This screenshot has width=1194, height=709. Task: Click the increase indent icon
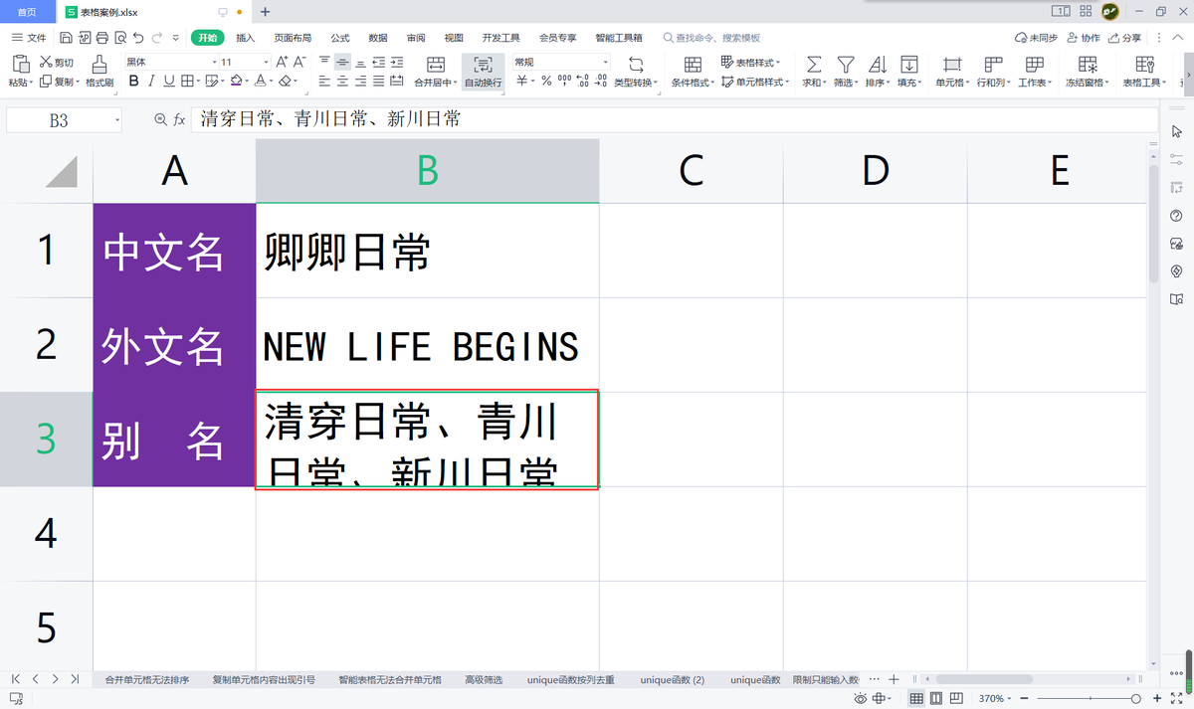[x=396, y=62]
